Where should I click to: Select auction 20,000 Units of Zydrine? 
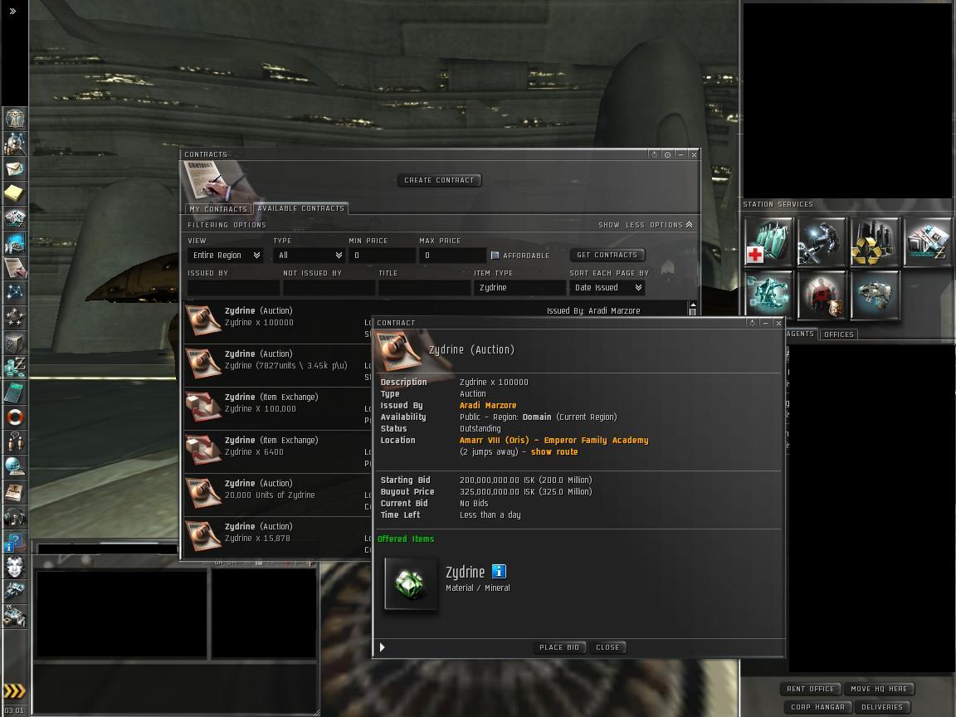click(277, 495)
